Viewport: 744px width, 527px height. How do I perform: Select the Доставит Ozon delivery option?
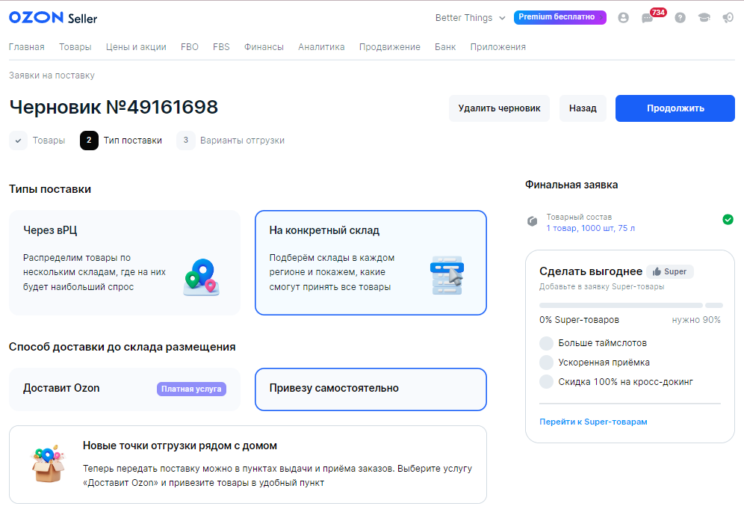125,389
